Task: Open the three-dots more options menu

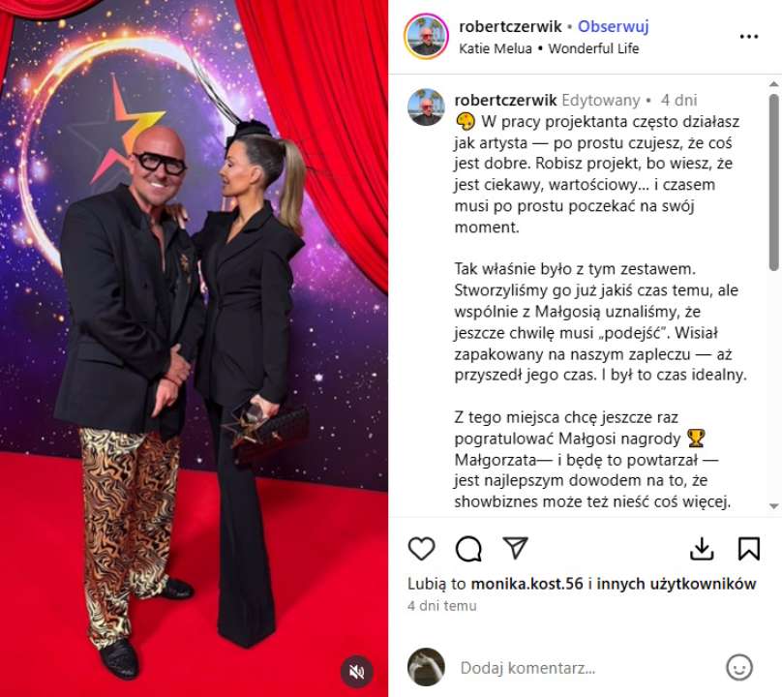Action: click(x=749, y=37)
